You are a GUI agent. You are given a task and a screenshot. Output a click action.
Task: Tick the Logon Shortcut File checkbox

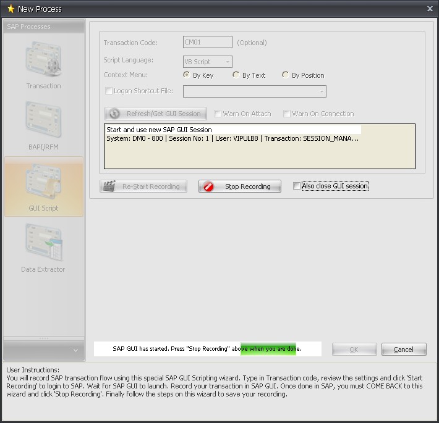109,91
